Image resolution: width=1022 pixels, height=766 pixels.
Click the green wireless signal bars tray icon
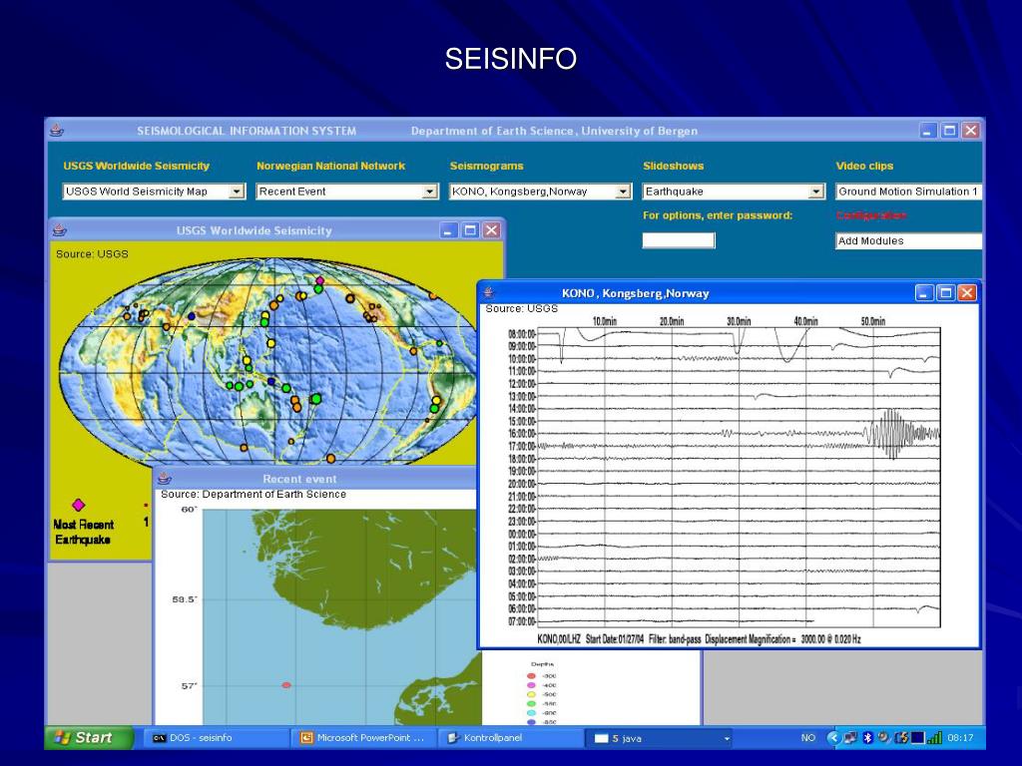coord(934,738)
